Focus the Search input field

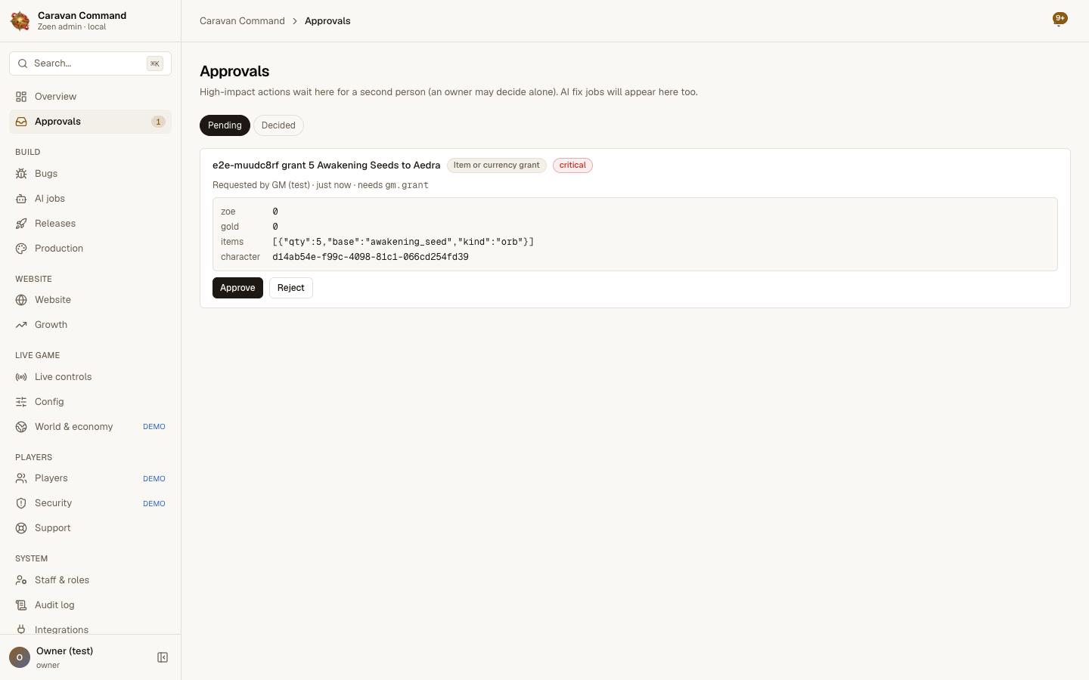pyautogui.click(x=90, y=63)
